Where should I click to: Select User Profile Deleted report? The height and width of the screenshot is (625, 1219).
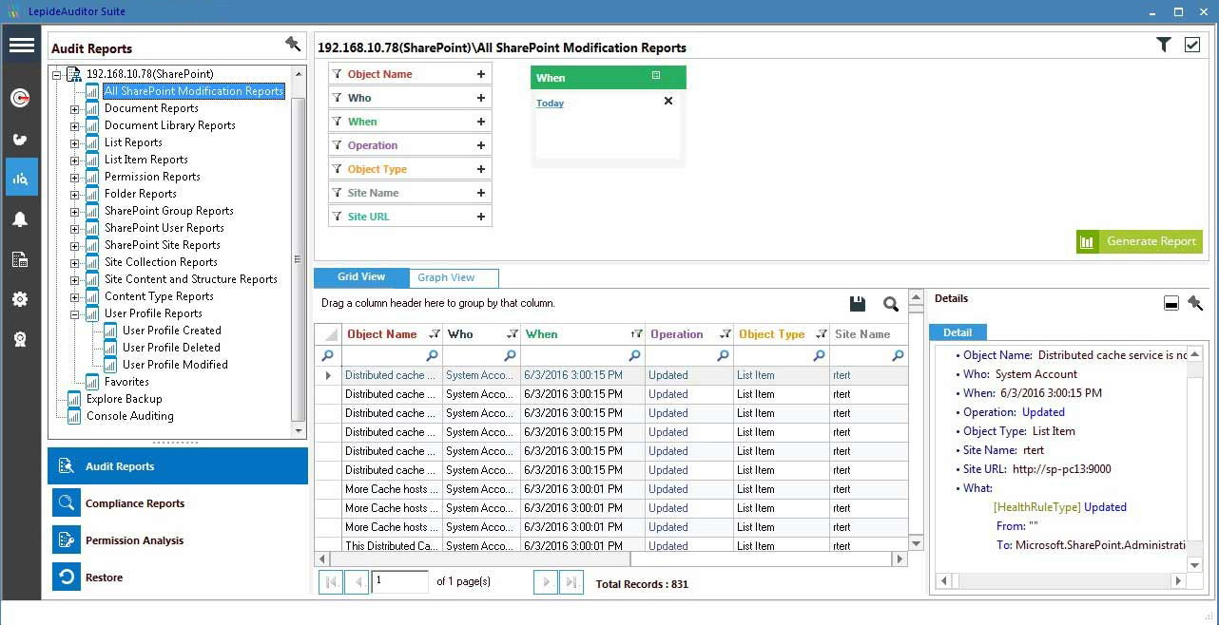tap(171, 348)
